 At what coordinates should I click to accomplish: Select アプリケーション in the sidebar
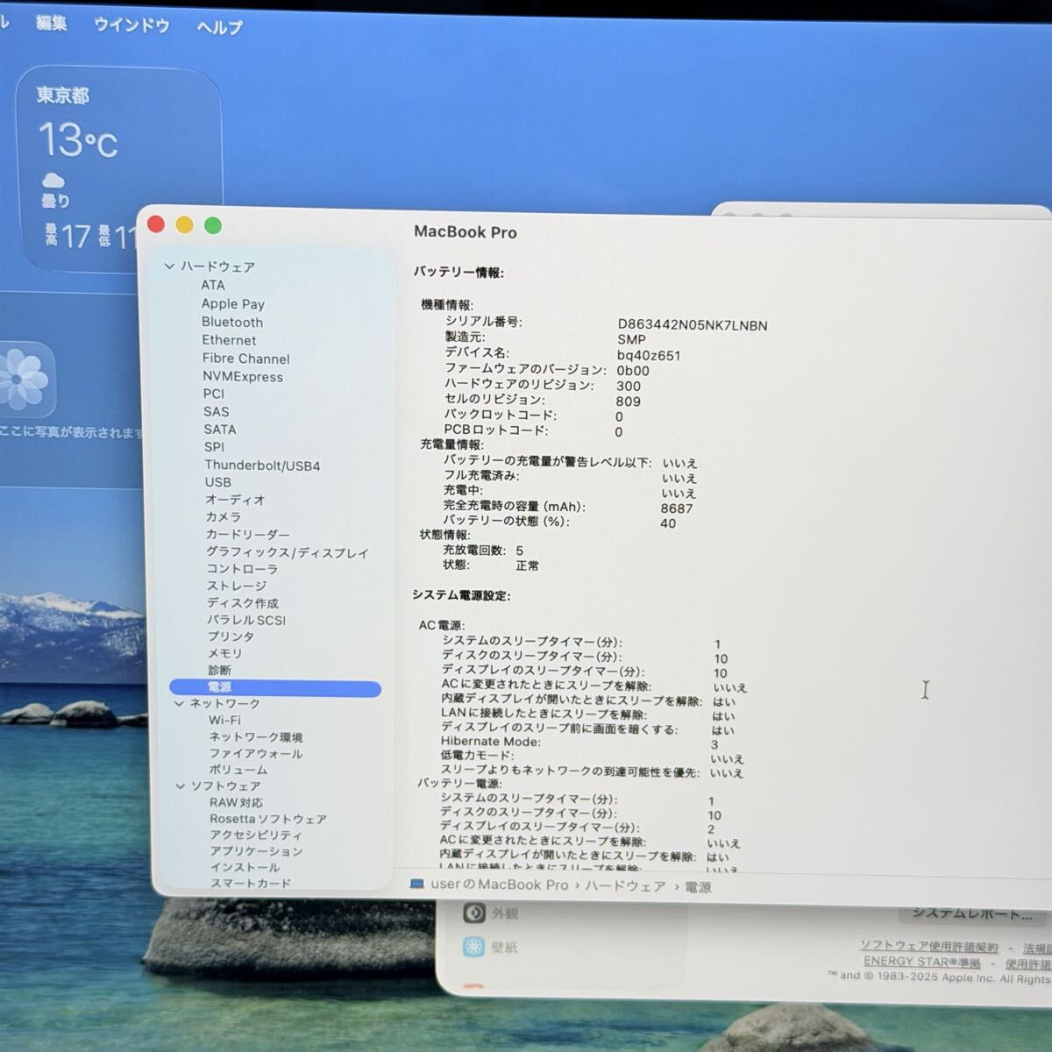pyautogui.click(x=256, y=851)
